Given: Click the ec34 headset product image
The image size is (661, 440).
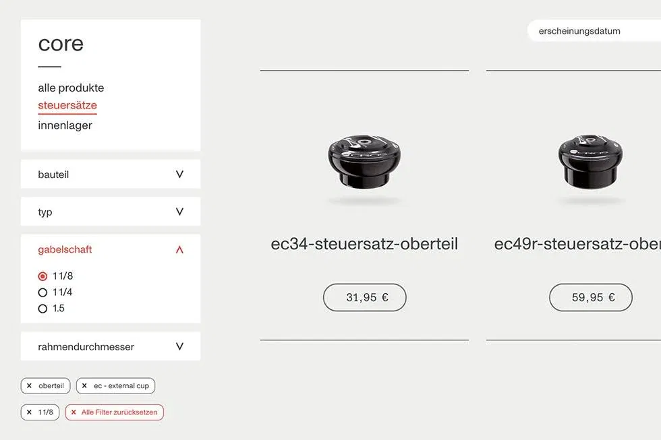Looking at the screenshot, I should [364, 162].
